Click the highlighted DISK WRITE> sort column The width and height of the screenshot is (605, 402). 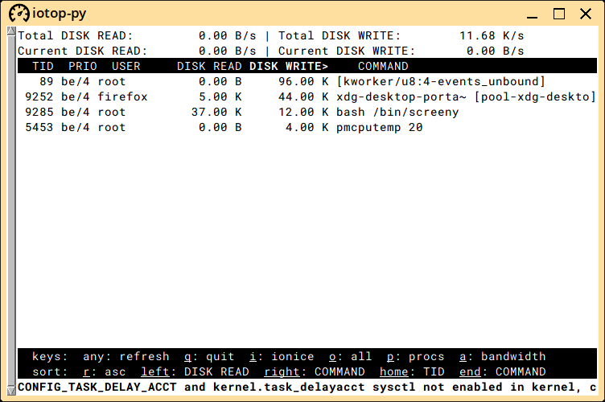click(289, 66)
